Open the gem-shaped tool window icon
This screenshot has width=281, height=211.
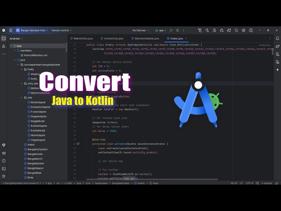click(x=4, y=145)
